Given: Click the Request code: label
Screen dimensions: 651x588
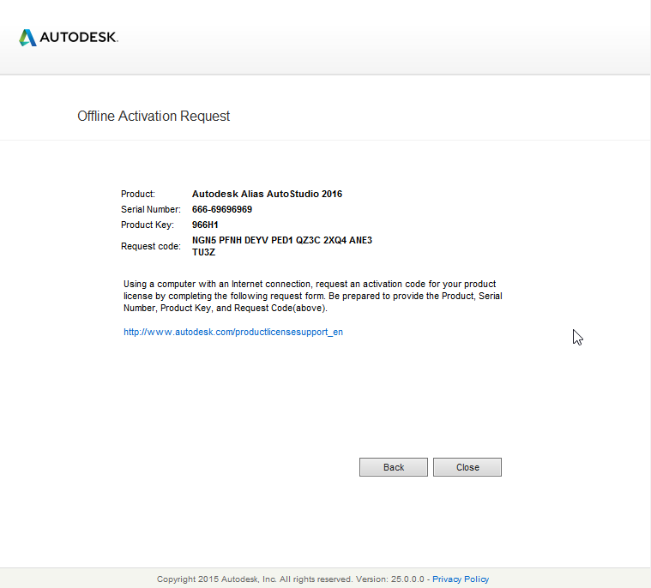Looking at the screenshot, I should 151,246.
